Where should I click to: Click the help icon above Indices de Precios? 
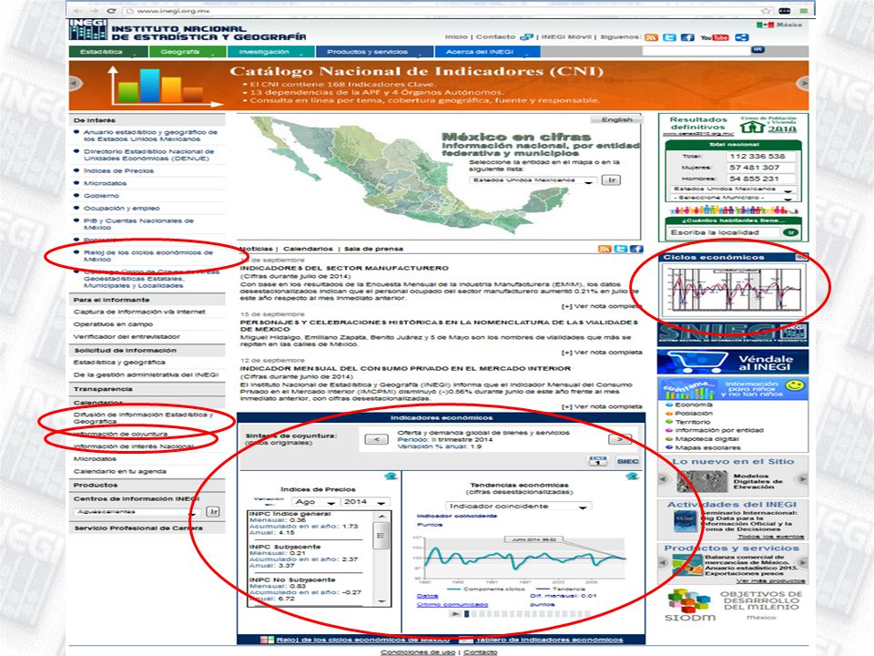pyautogui.click(x=391, y=477)
